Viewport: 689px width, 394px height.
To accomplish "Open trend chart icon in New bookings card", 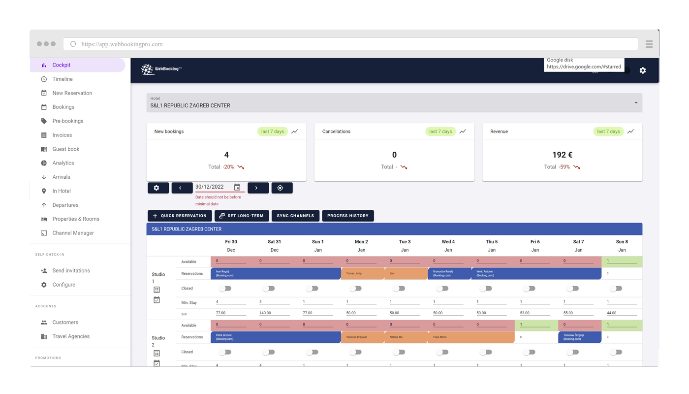I will coord(294,131).
